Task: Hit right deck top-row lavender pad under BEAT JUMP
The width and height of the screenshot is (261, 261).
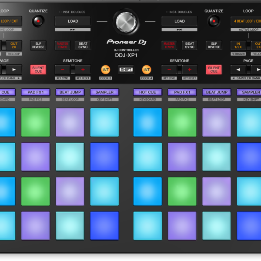Action: click(217, 122)
